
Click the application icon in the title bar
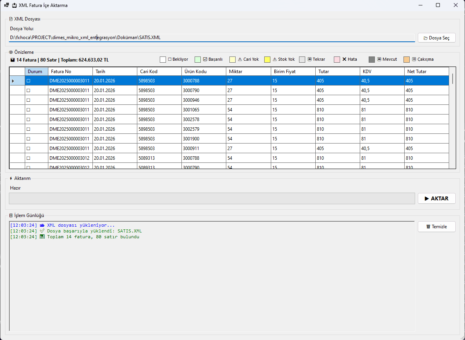pyautogui.click(x=6, y=5)
